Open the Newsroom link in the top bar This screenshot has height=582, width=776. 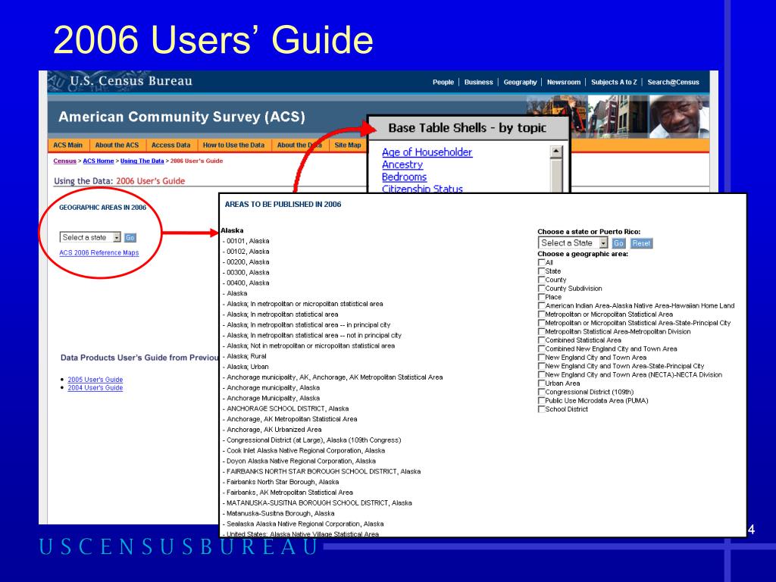click(x=564, y=82)
